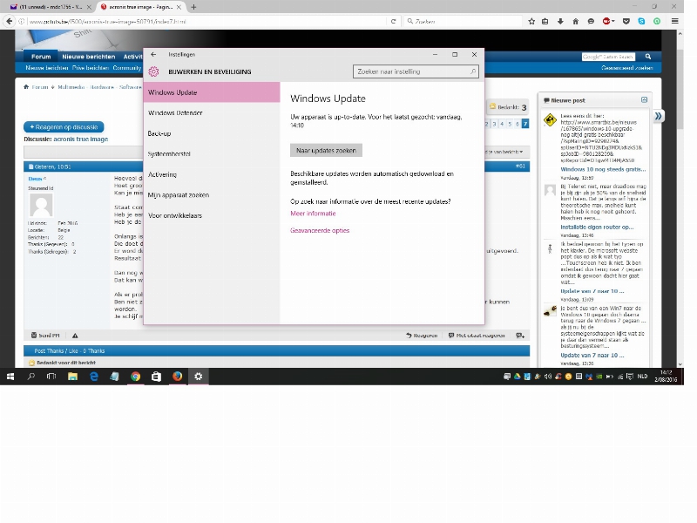Open the dropdown arrow beside the red toolbar icon
The width and height of the screenshot is (697, 523).
coord(613,21)
